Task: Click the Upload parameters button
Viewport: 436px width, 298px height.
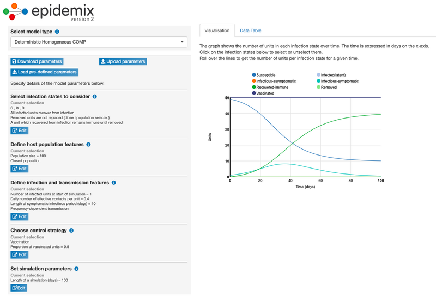Action: (x=123, y=61)
